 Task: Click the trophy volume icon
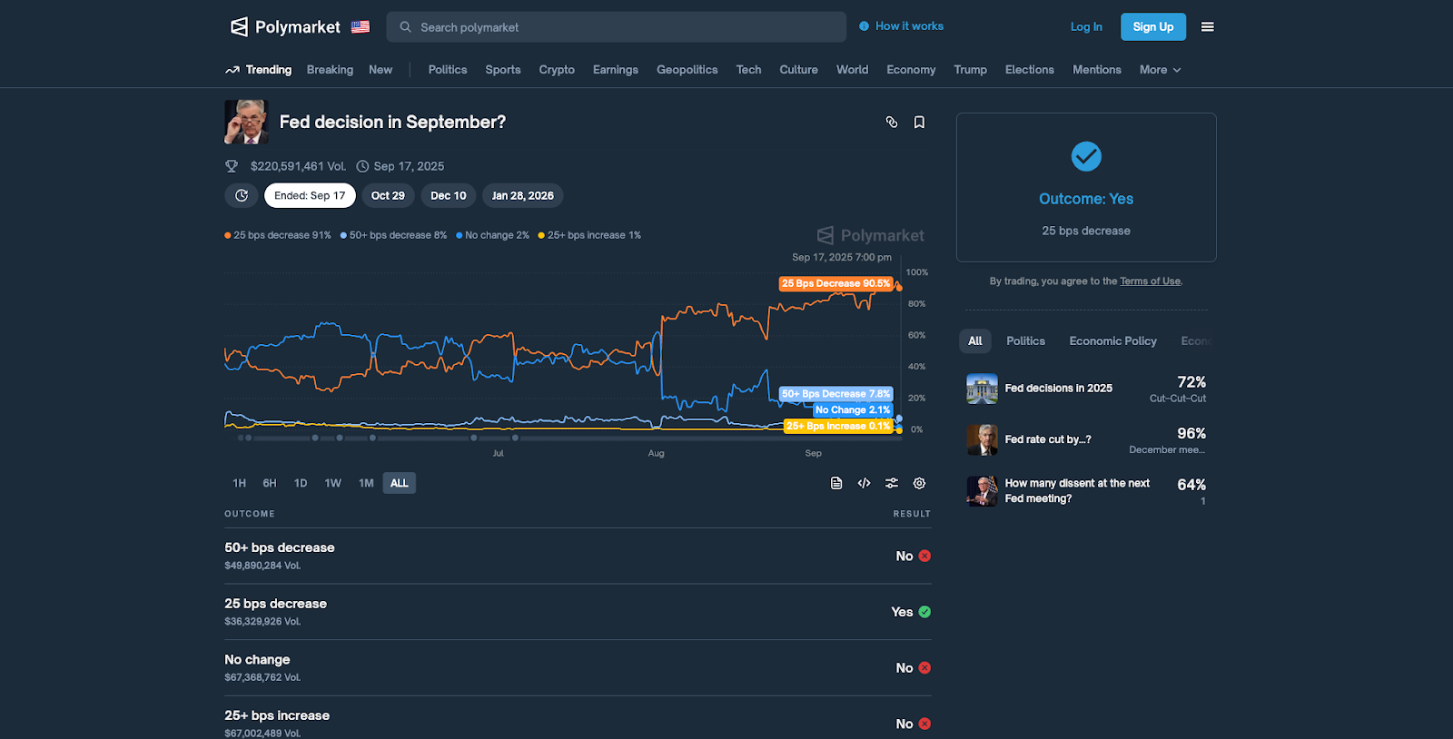[x=232, y=166]
